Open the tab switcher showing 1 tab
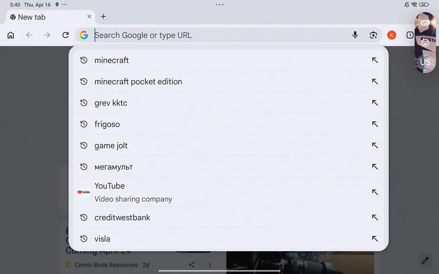Screen dimensions: 439x274 410,35
